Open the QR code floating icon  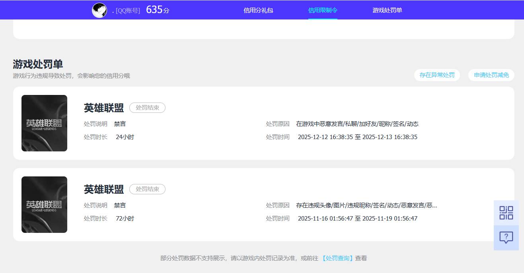[x=506, y=213]
